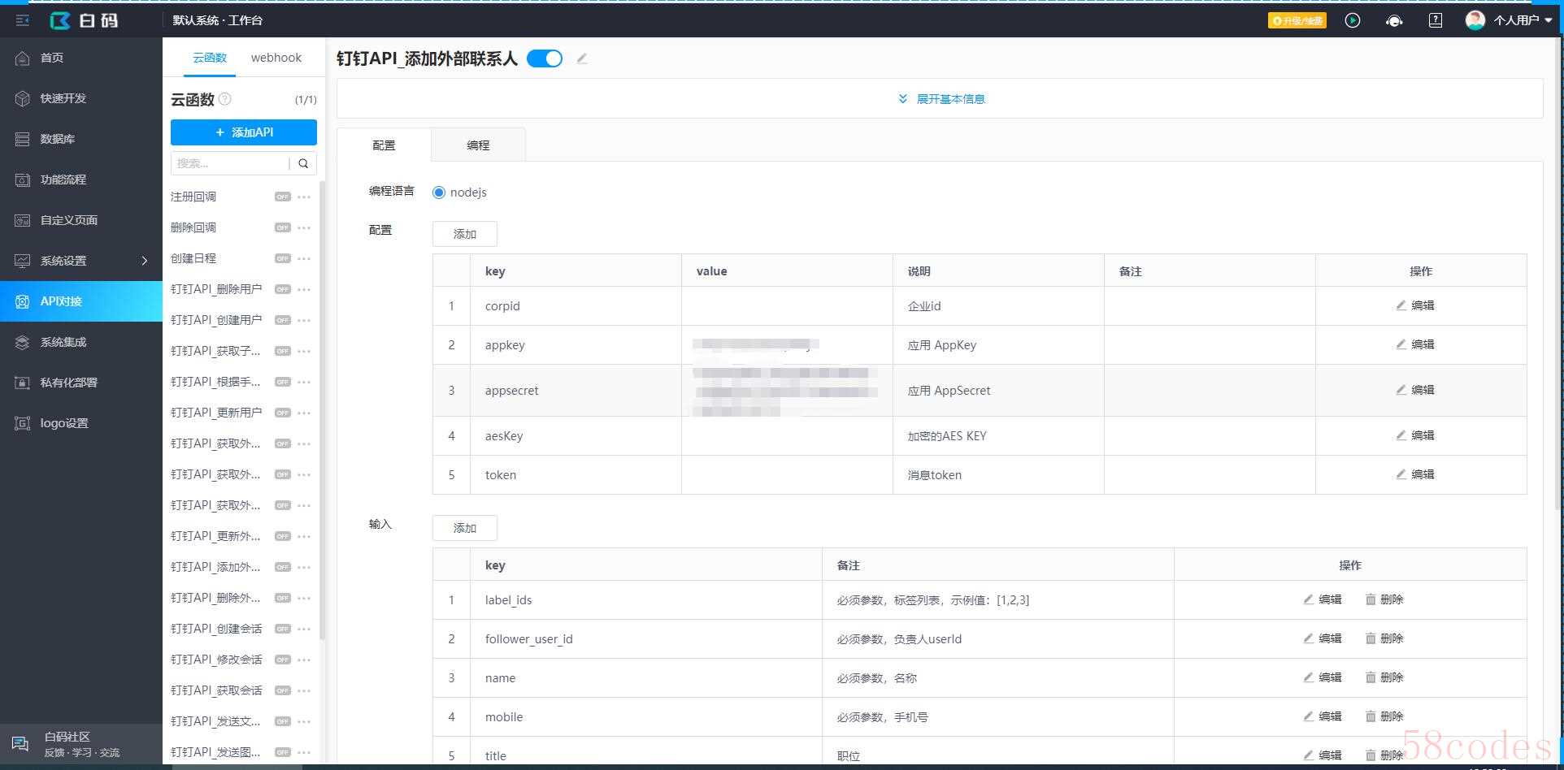Open 功能流程 in sidebar
The height and width of the screenshot is (770, 1564).
click(81, 180)
